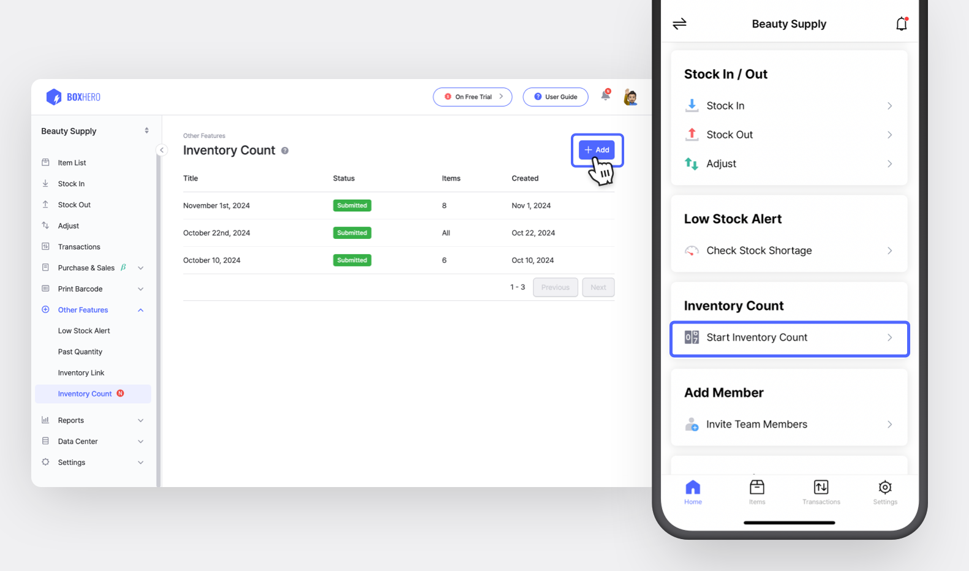Tap the red Stock Out upload icon on mobile
The height and width of the screenshot is (571, 969).
[x=692, y=134]
